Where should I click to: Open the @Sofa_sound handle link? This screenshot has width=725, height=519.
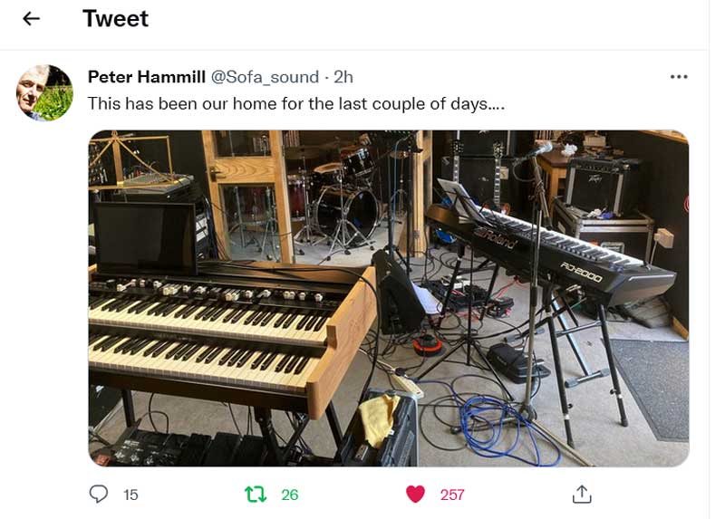pos(265,77)
